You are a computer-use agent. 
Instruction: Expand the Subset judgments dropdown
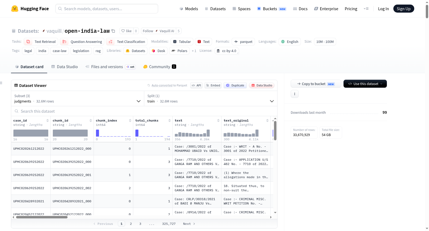(78, 99)
